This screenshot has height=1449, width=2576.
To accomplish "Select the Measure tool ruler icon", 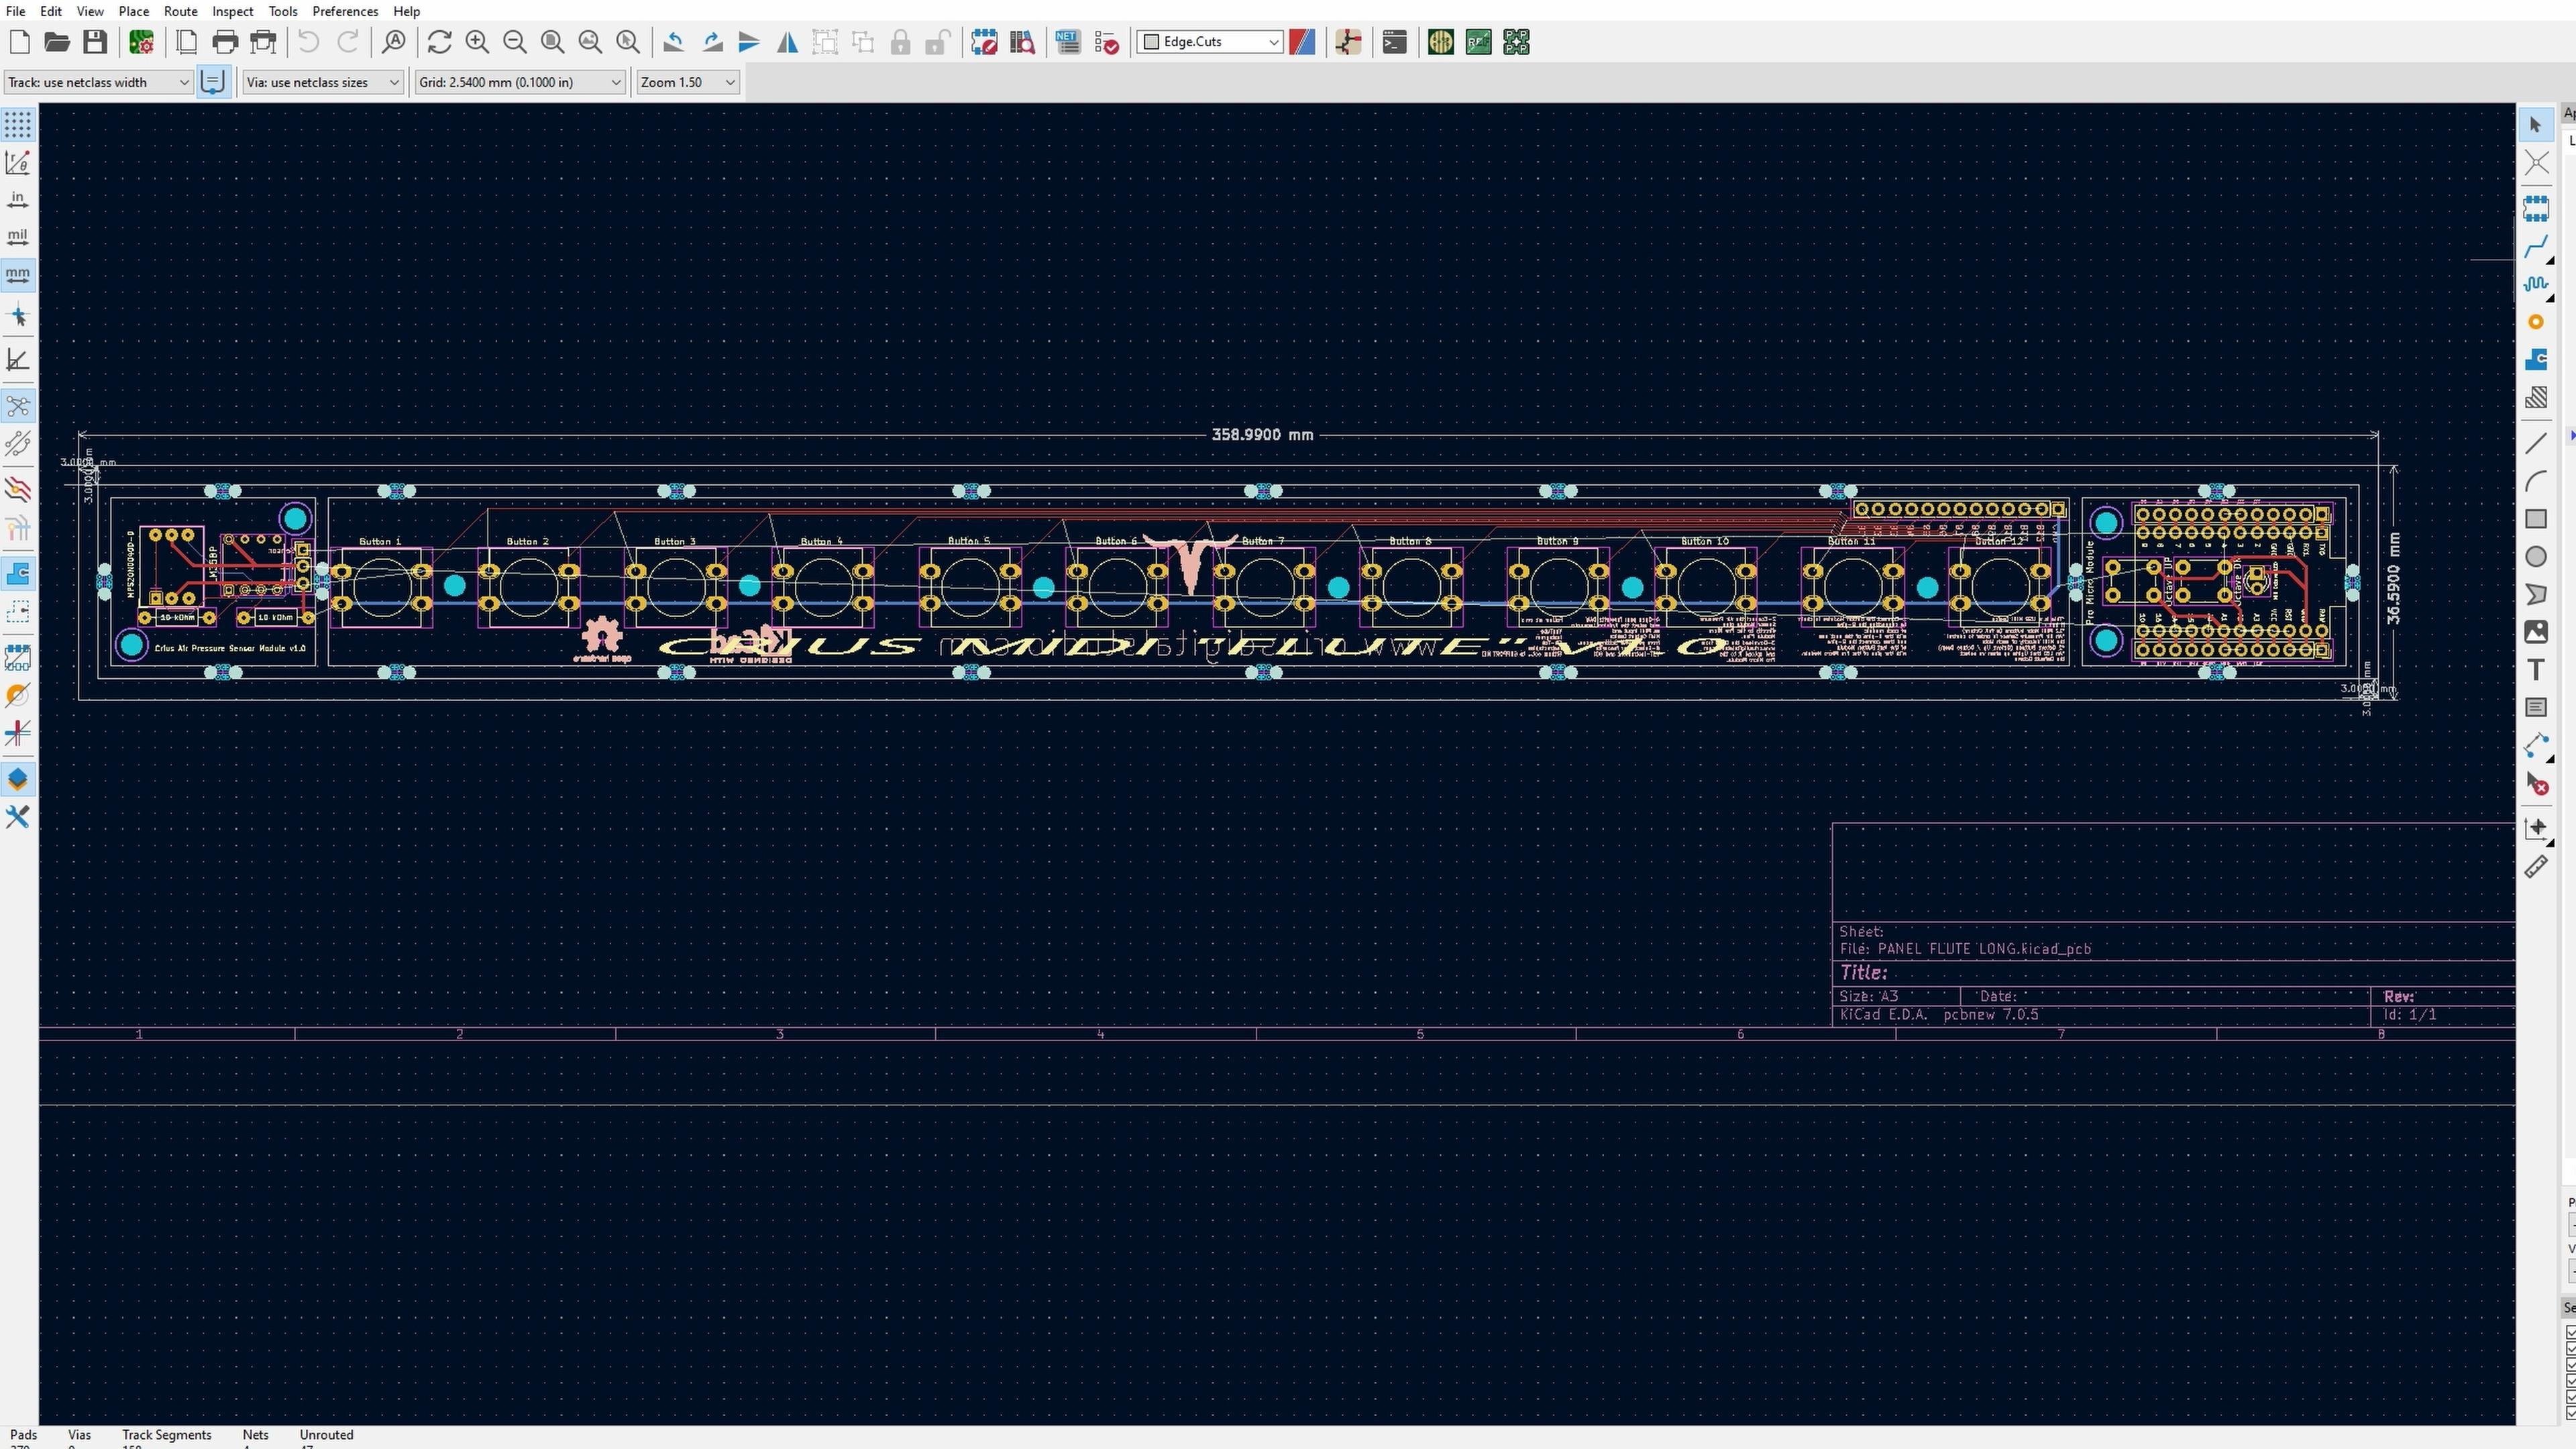I will pos(2536,867).
